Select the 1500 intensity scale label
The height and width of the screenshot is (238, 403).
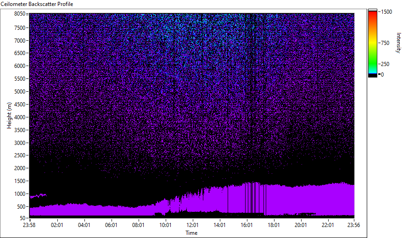click(x=386, y=12)
